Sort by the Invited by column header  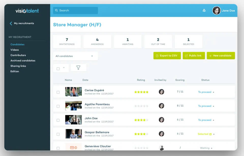tap(160, 80)
